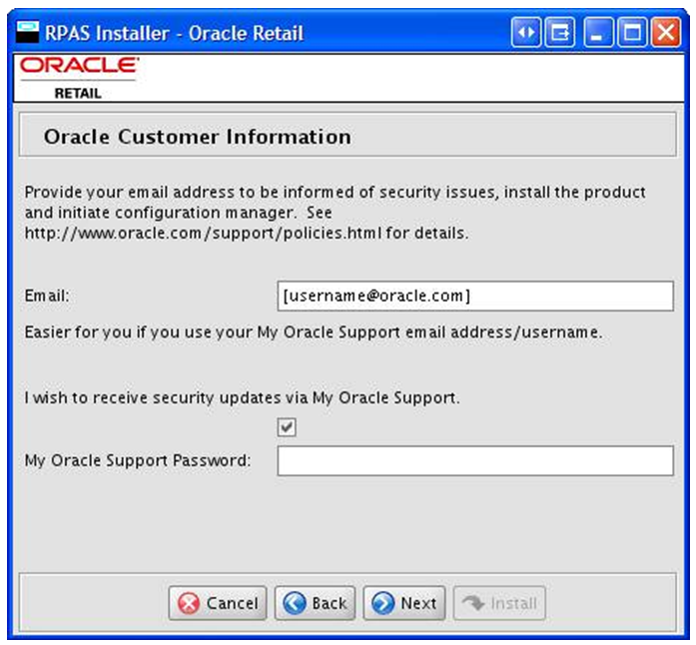Screen dimensions: 696x645
Task: Close the RPAS Installer window
Action: click(x=666, y=32)
